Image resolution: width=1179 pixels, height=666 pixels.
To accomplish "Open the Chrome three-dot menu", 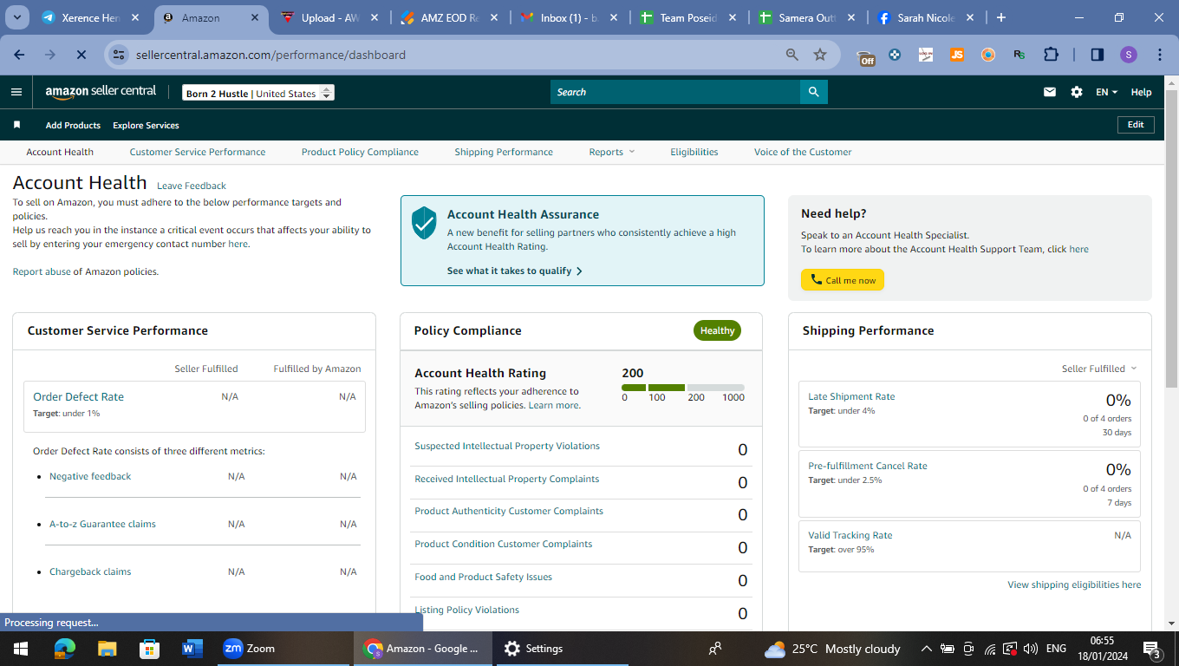I will 1160,55.
